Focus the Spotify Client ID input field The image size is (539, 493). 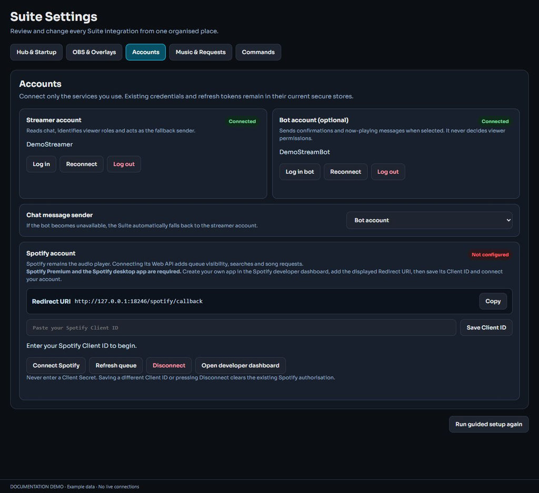[x=241, y=328]
